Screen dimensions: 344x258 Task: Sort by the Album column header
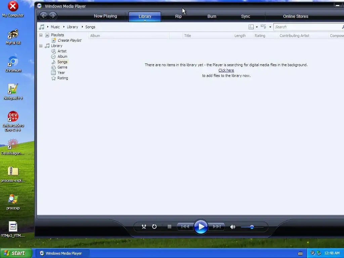click(129, 36)
